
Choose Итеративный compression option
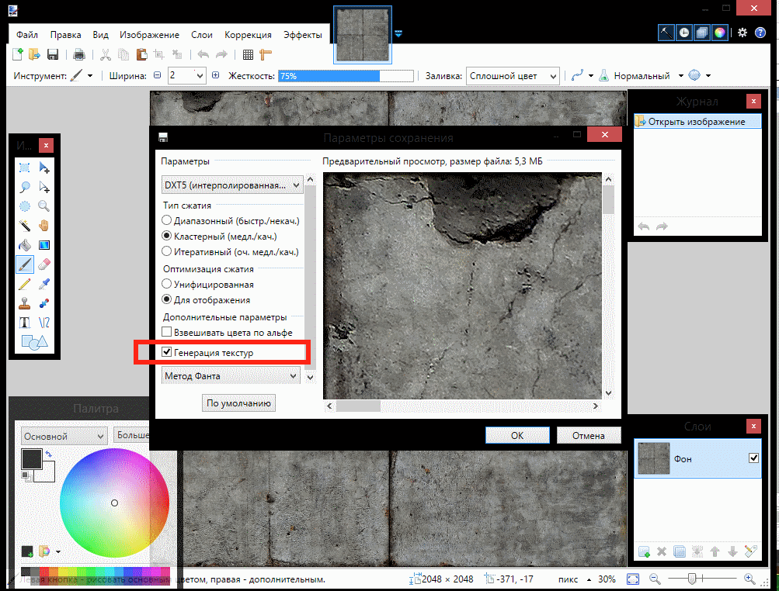click(167, 251)
